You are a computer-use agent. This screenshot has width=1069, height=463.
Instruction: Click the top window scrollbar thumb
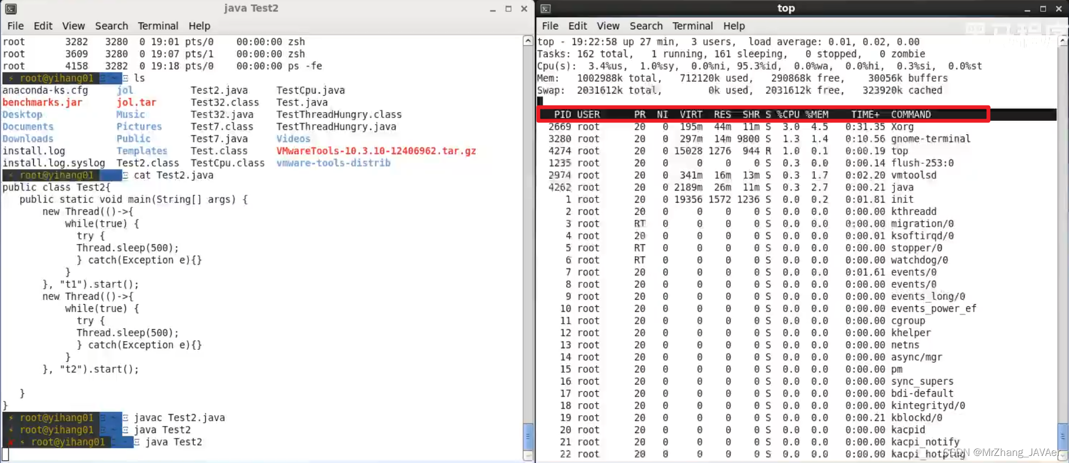(1063, 436)
